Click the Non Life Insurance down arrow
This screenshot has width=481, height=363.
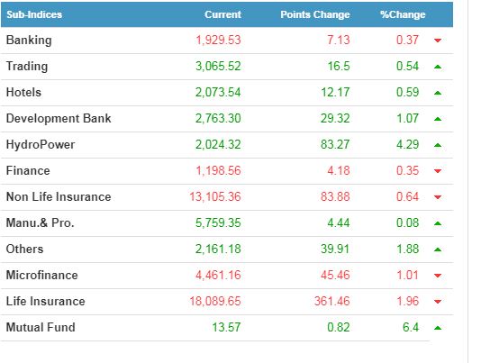pyautogui.click(x=438, y=197)
